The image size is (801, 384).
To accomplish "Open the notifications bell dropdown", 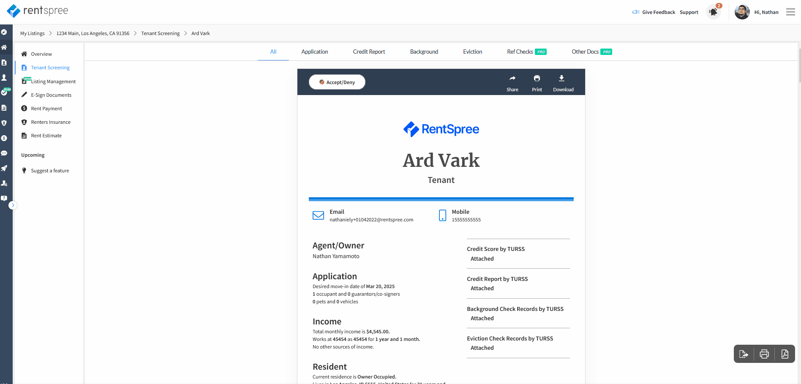I will [x=714, y=11].
